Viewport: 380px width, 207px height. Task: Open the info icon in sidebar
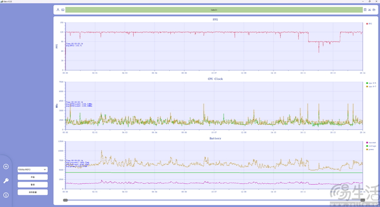pos(6,195)
